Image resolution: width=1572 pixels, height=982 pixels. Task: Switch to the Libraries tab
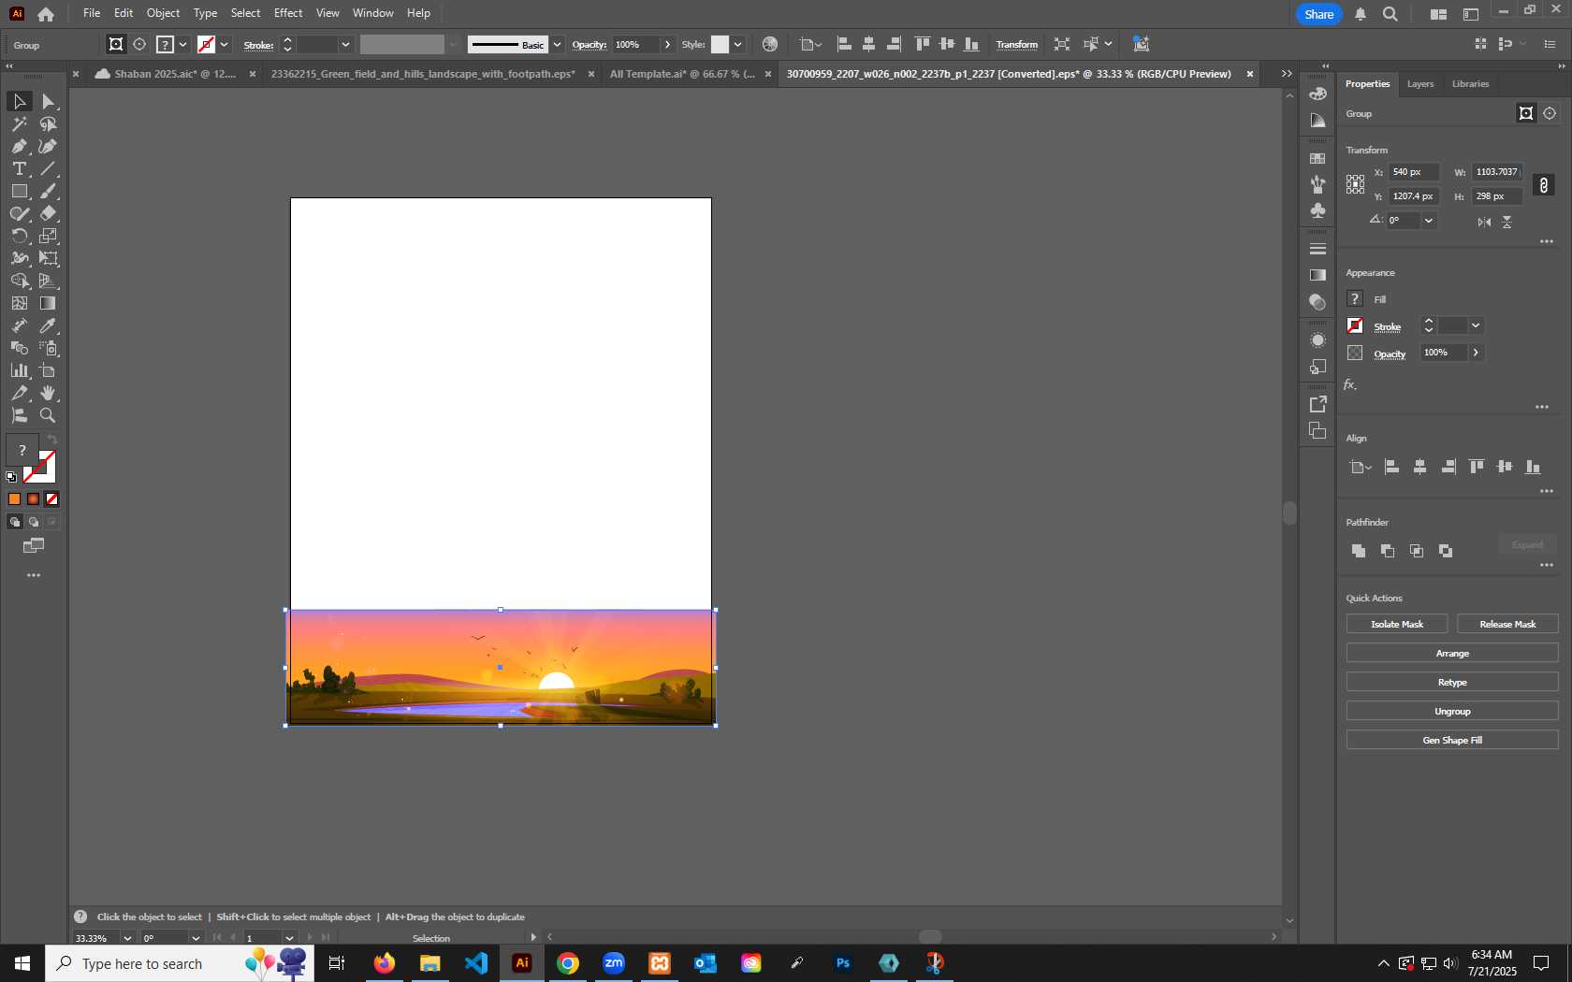coord(1470,84)
